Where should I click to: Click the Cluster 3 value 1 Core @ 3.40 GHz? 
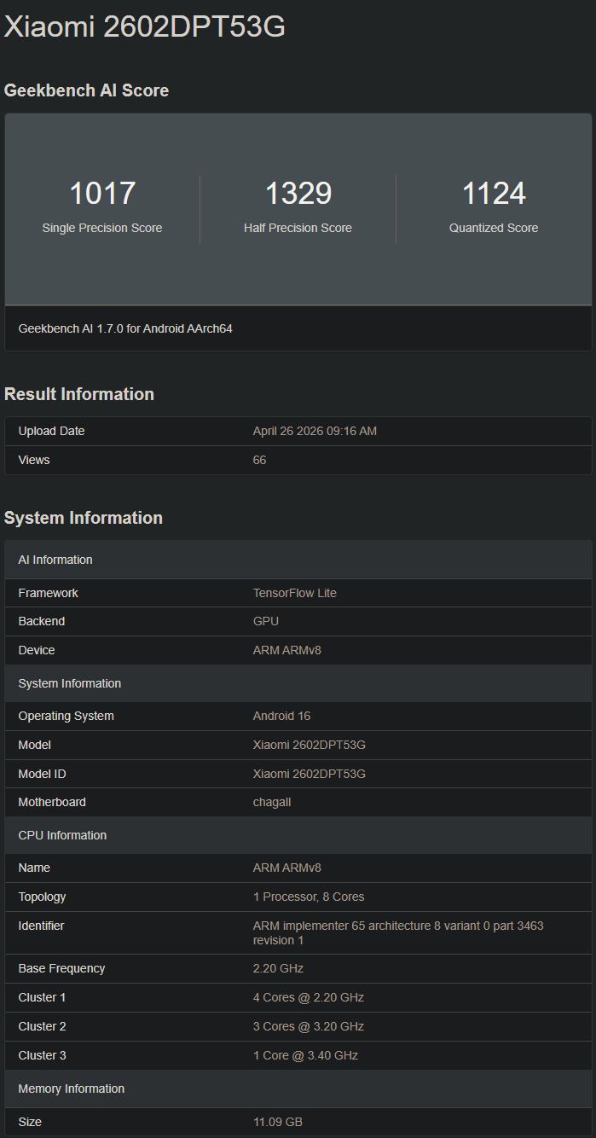(x=305, y=1055)
